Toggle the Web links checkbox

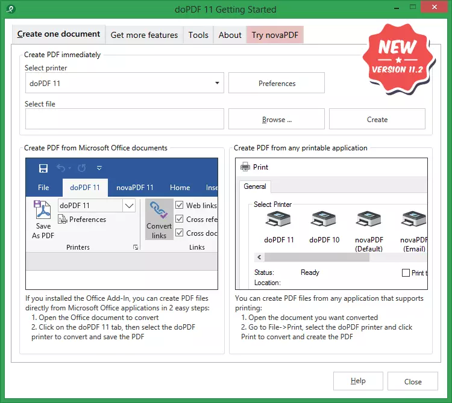[x=180, y=205]
